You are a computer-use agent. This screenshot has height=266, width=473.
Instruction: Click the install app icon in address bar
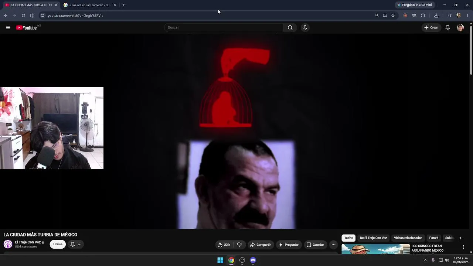pos(385,16)
